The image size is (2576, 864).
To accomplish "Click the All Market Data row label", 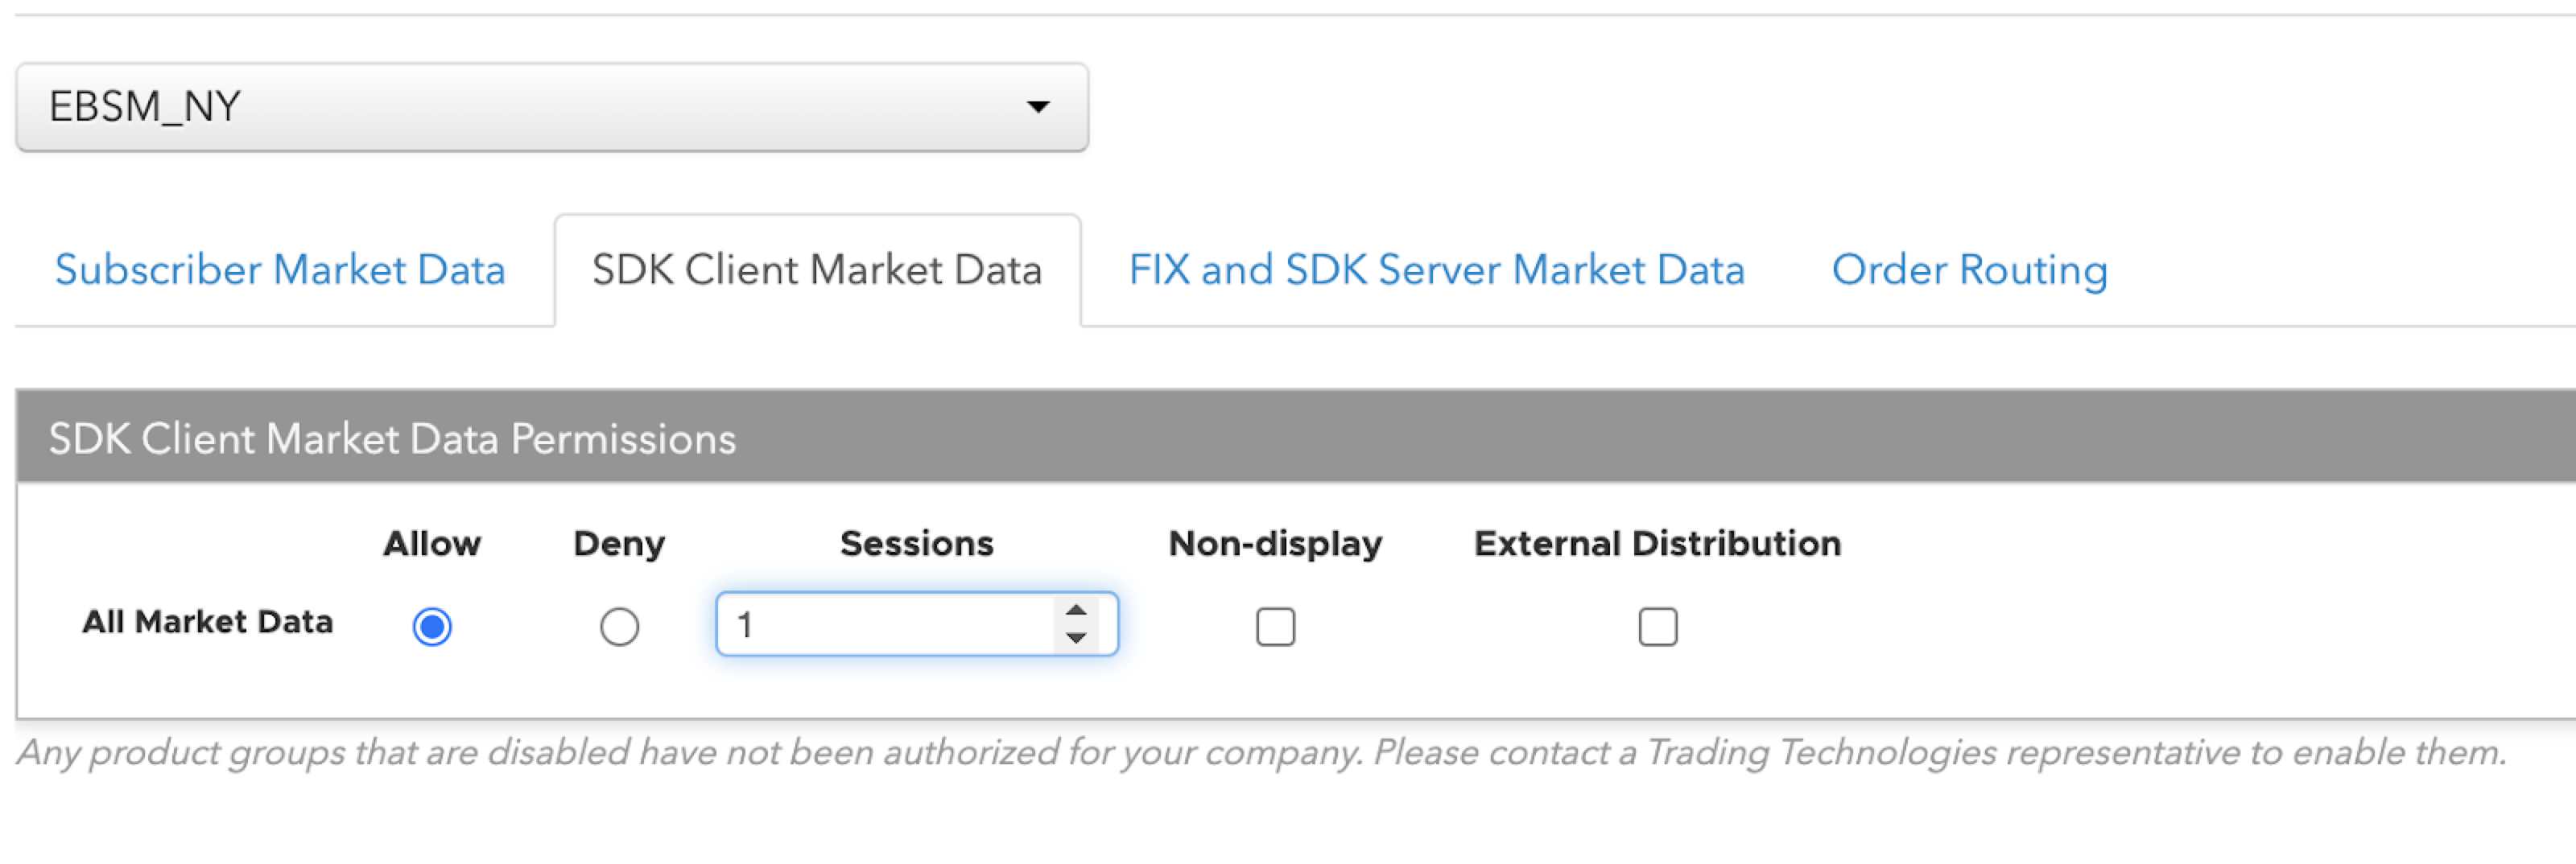I will (207, 623).
